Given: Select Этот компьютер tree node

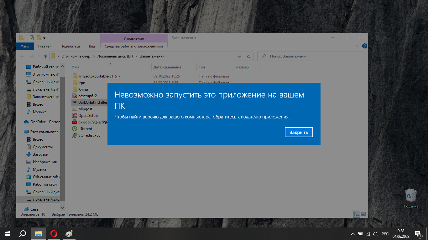Looking at the screenshot, I should [x=42, y=132].
